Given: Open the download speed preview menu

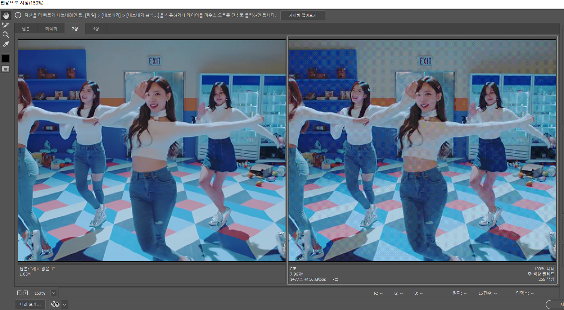Looking at the screenshot, I should pyautogui.click(x=335, y=280).
